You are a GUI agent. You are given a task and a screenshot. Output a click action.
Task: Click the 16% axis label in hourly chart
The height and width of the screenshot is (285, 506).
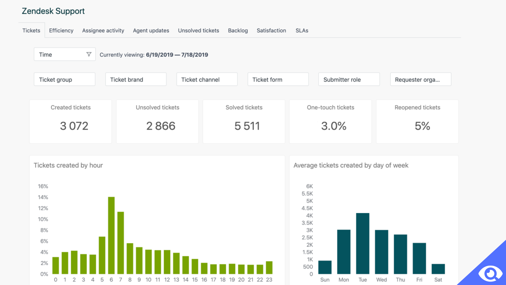[x=43, y=186]
